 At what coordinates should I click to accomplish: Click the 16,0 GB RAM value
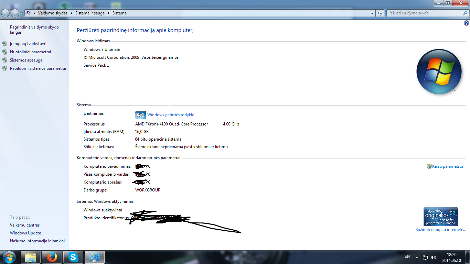click(x=142, y=132)
